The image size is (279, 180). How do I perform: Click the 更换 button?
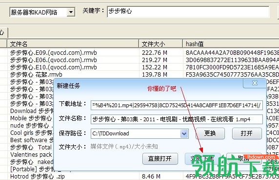coord(210,133)
